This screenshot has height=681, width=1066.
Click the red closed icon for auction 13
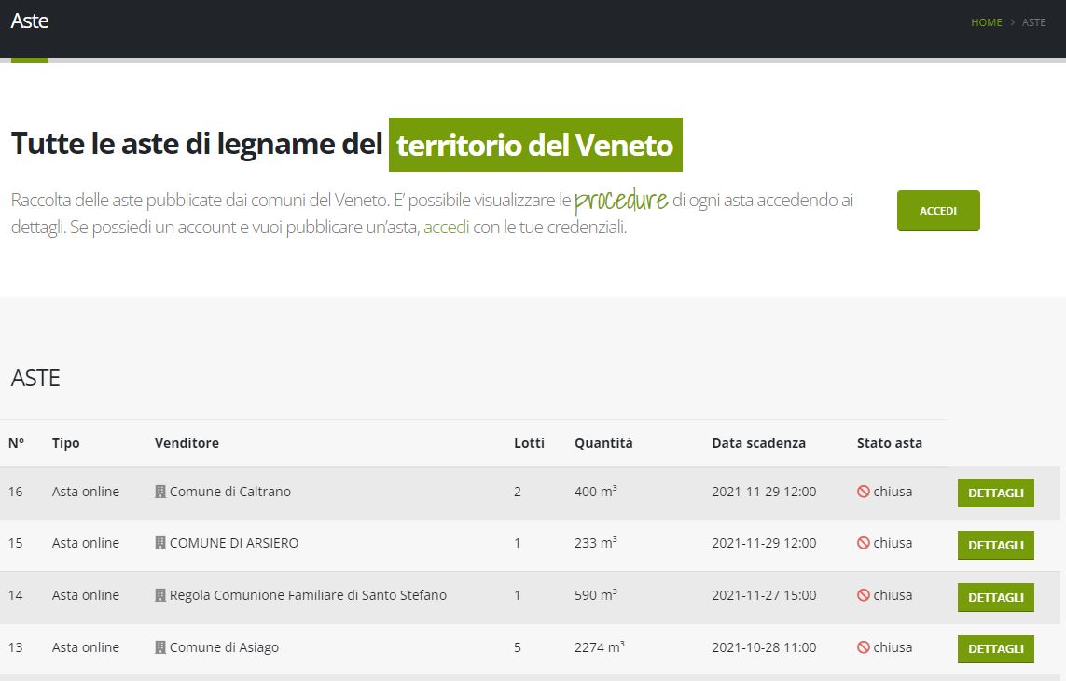863,647
